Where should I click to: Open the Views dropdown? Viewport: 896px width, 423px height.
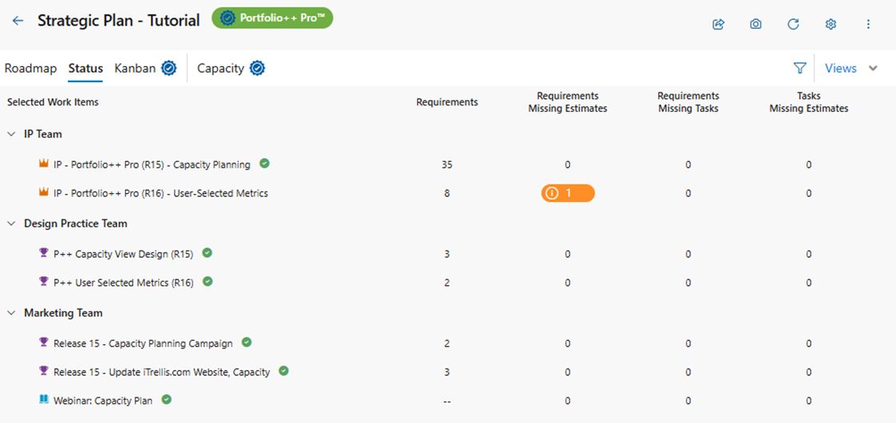[851, 69]
